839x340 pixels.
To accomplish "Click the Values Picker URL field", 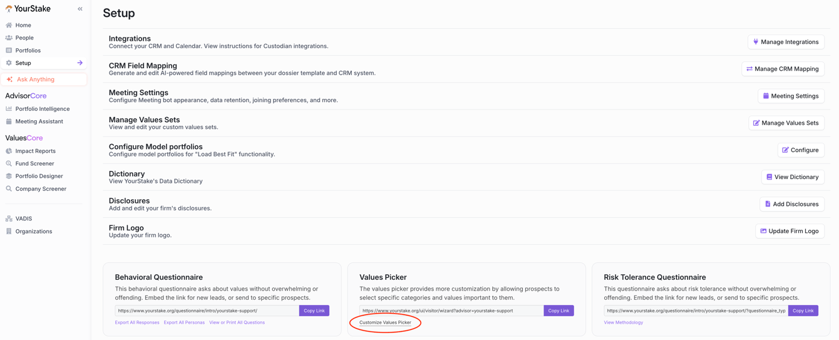I will (451, 311).
